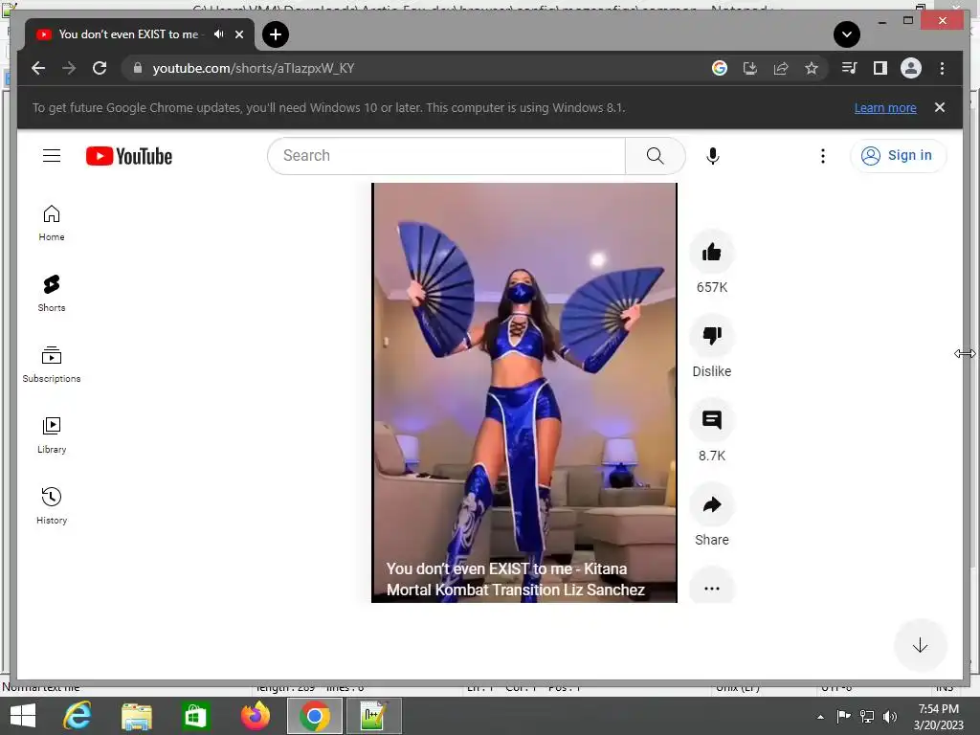The width and height of the screenshot is (980, 735).
Task: Toggle Chrome side panel
Action: point(880,68)
